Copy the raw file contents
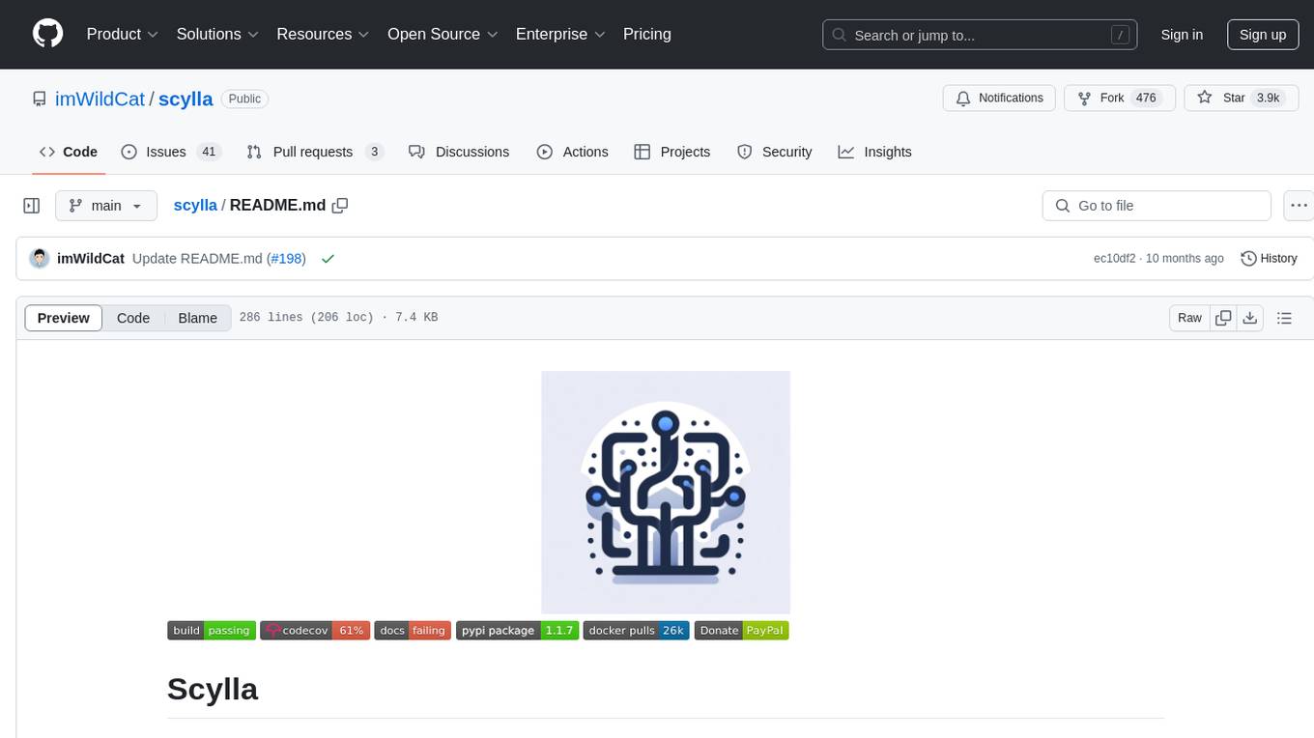 coord(1223,318)
